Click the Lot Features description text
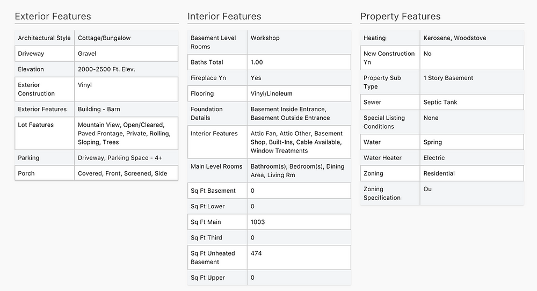The height and width of the screenshot is (291, 537). tap(124, 134)
